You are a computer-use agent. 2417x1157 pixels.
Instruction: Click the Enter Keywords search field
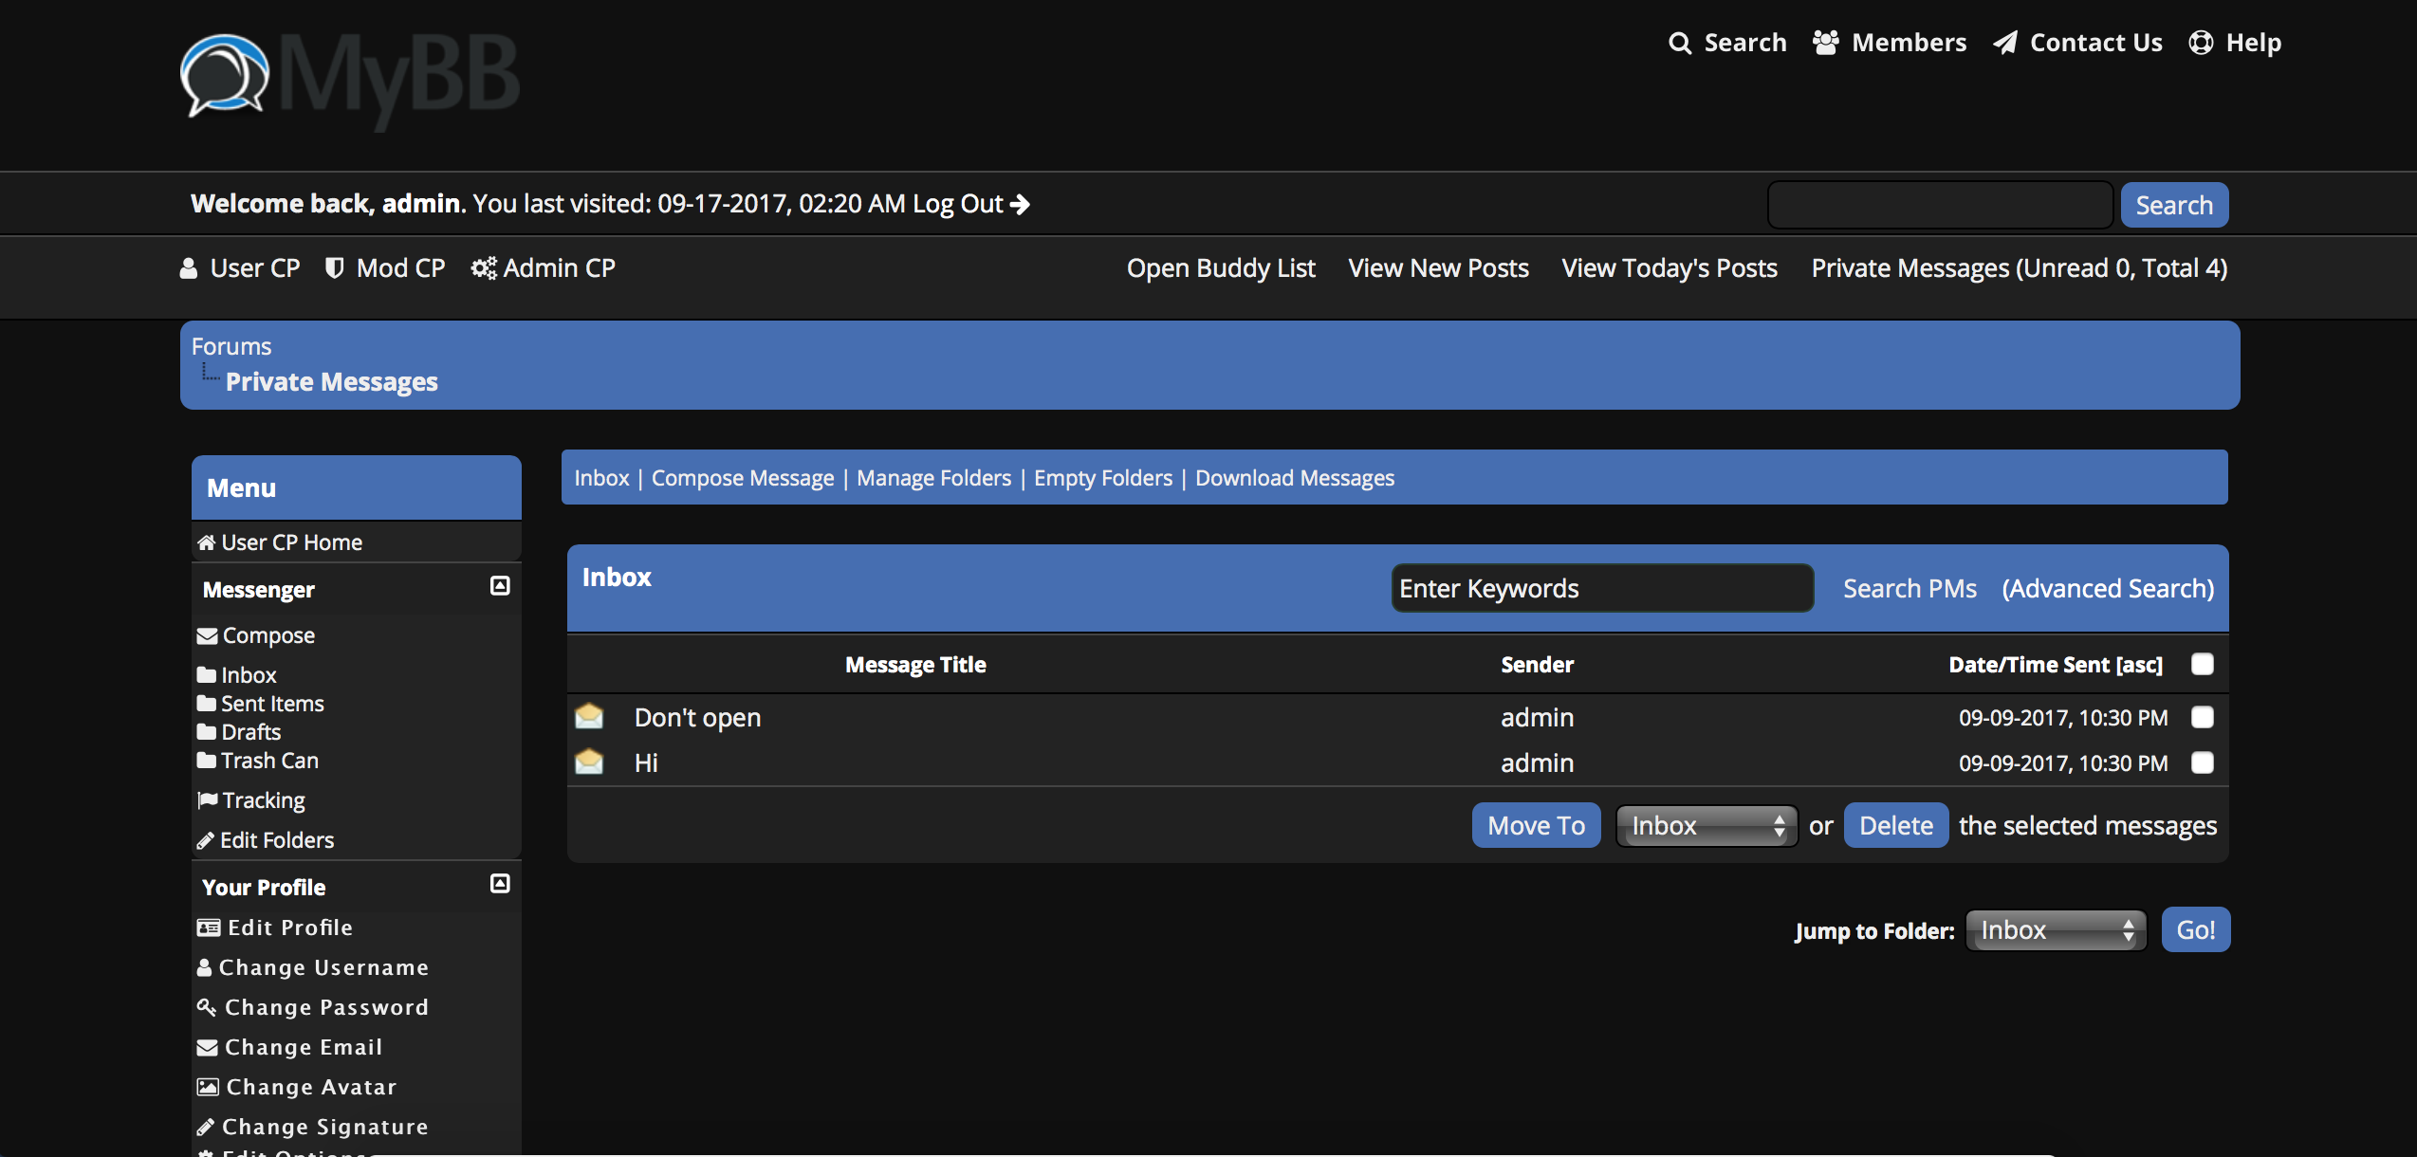click(x=1601, y=589)
